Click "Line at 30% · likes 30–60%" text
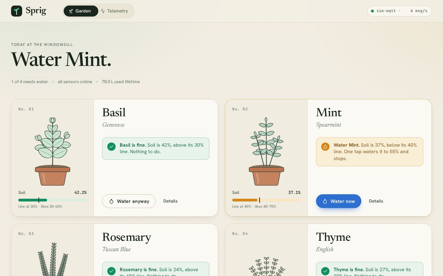443x276 pixels. point(40,206)
